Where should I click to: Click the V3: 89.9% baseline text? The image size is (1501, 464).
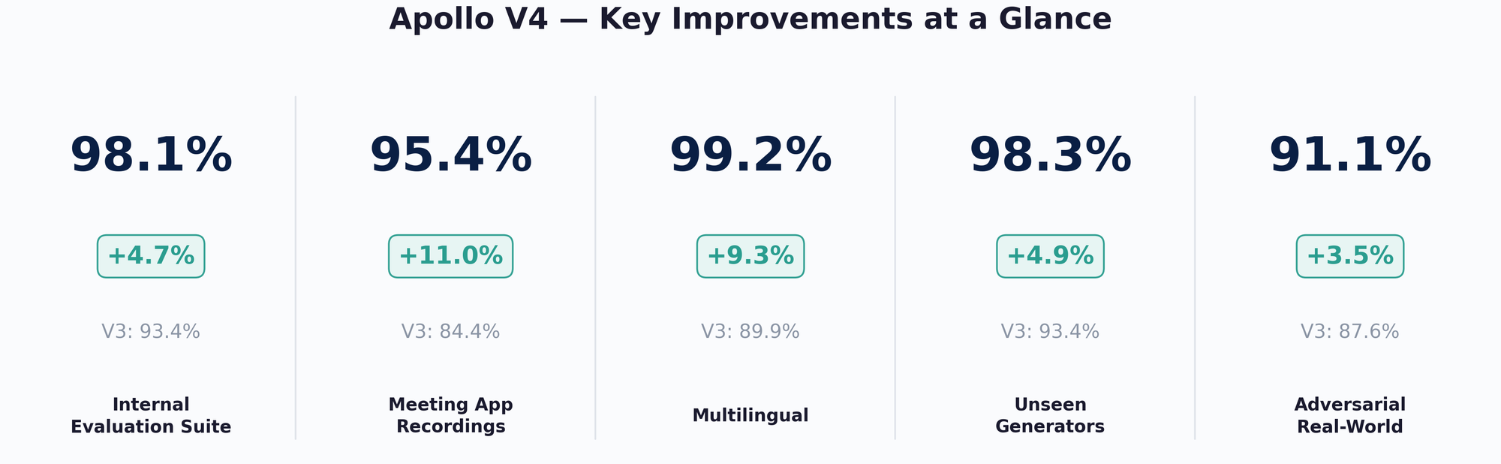point(750,331)
